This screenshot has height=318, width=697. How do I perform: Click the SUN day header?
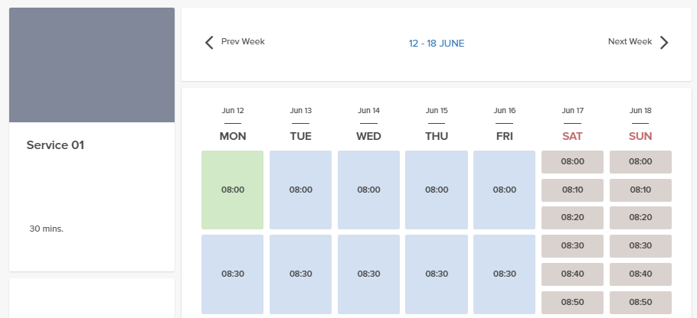click(x=640, y=137)
